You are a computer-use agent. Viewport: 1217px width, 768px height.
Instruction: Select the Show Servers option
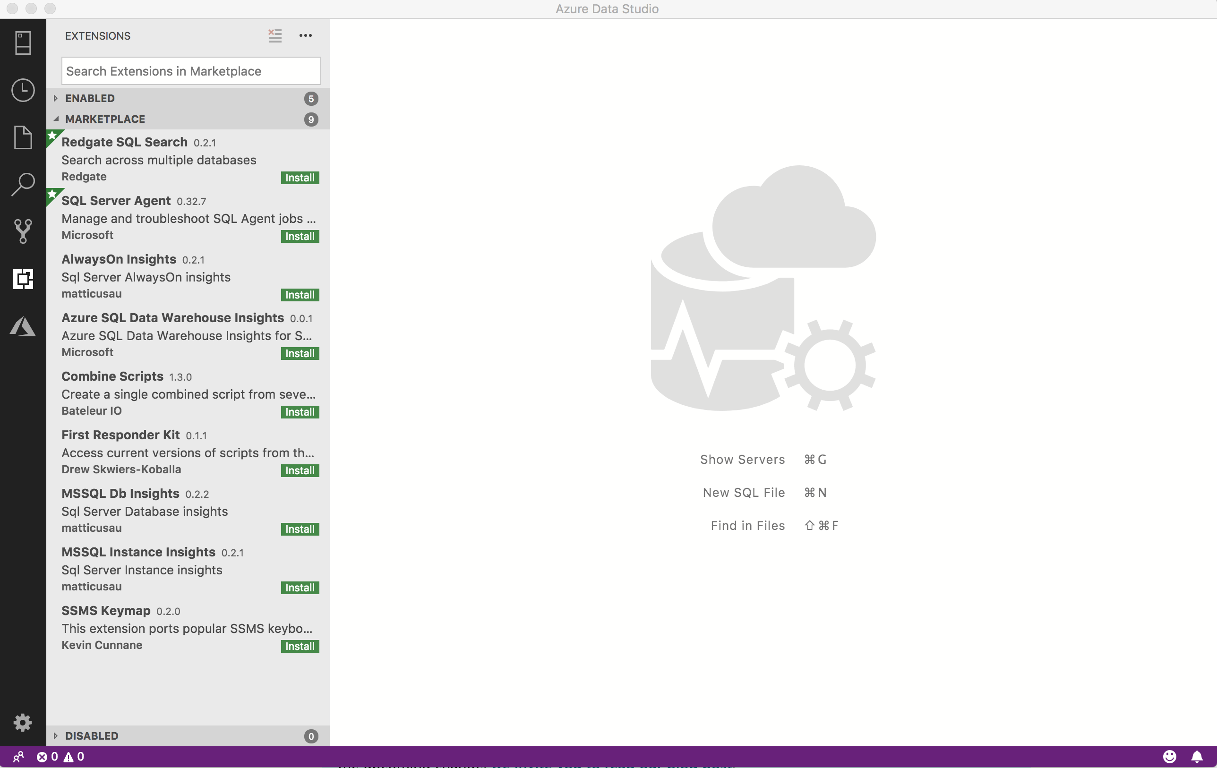pyautogui.click(x=742, y=459)
